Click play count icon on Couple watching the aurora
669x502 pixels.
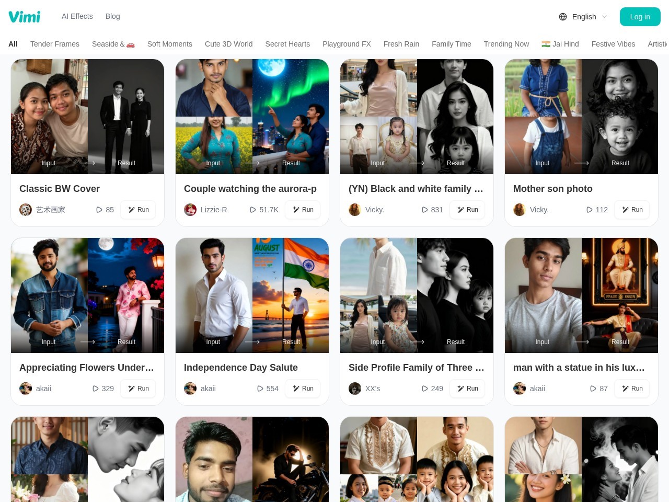pyautogui.click(x=253, y=210)
